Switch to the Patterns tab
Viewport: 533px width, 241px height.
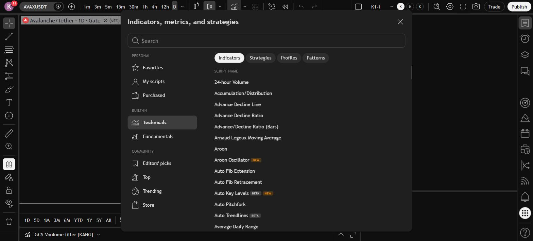(x=315, y=58)
